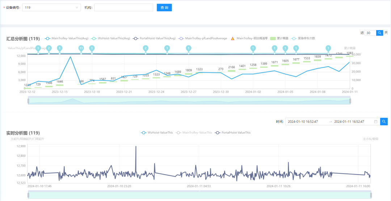Viewport: 391px width, 201px height.
Task: Click the bar value label 1839
Action: pyautogui.click(x=318, y=56)
